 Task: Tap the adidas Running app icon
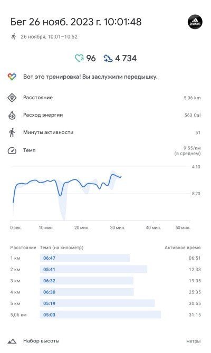click(x=195, y=22)
